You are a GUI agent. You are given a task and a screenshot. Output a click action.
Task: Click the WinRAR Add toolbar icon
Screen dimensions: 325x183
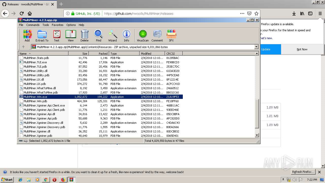27,36
